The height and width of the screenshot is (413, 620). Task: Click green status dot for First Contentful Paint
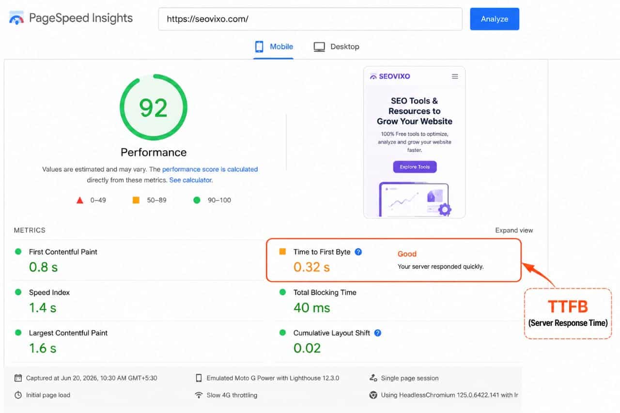pyautogui.click(x=18, y=252)
